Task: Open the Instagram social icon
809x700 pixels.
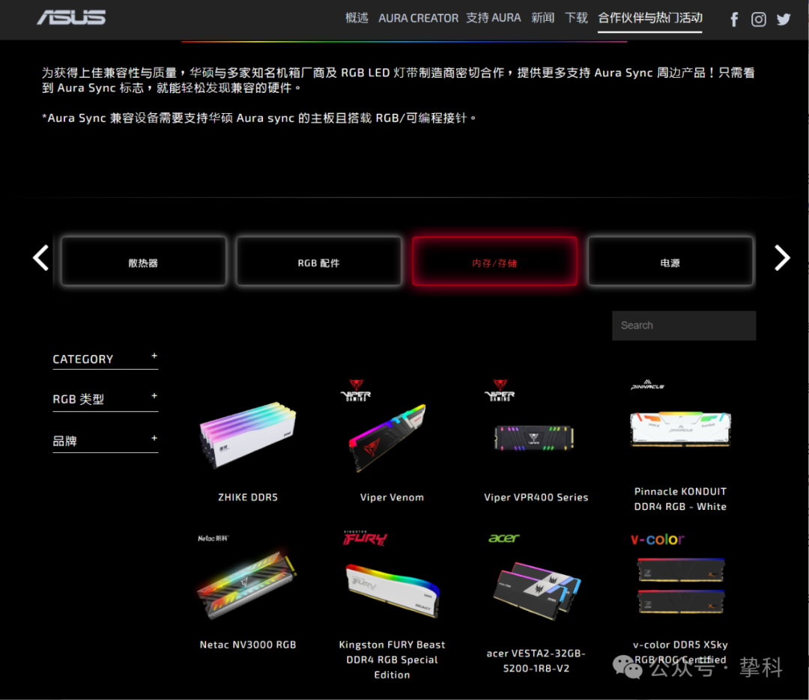Action: coord(758,19)
